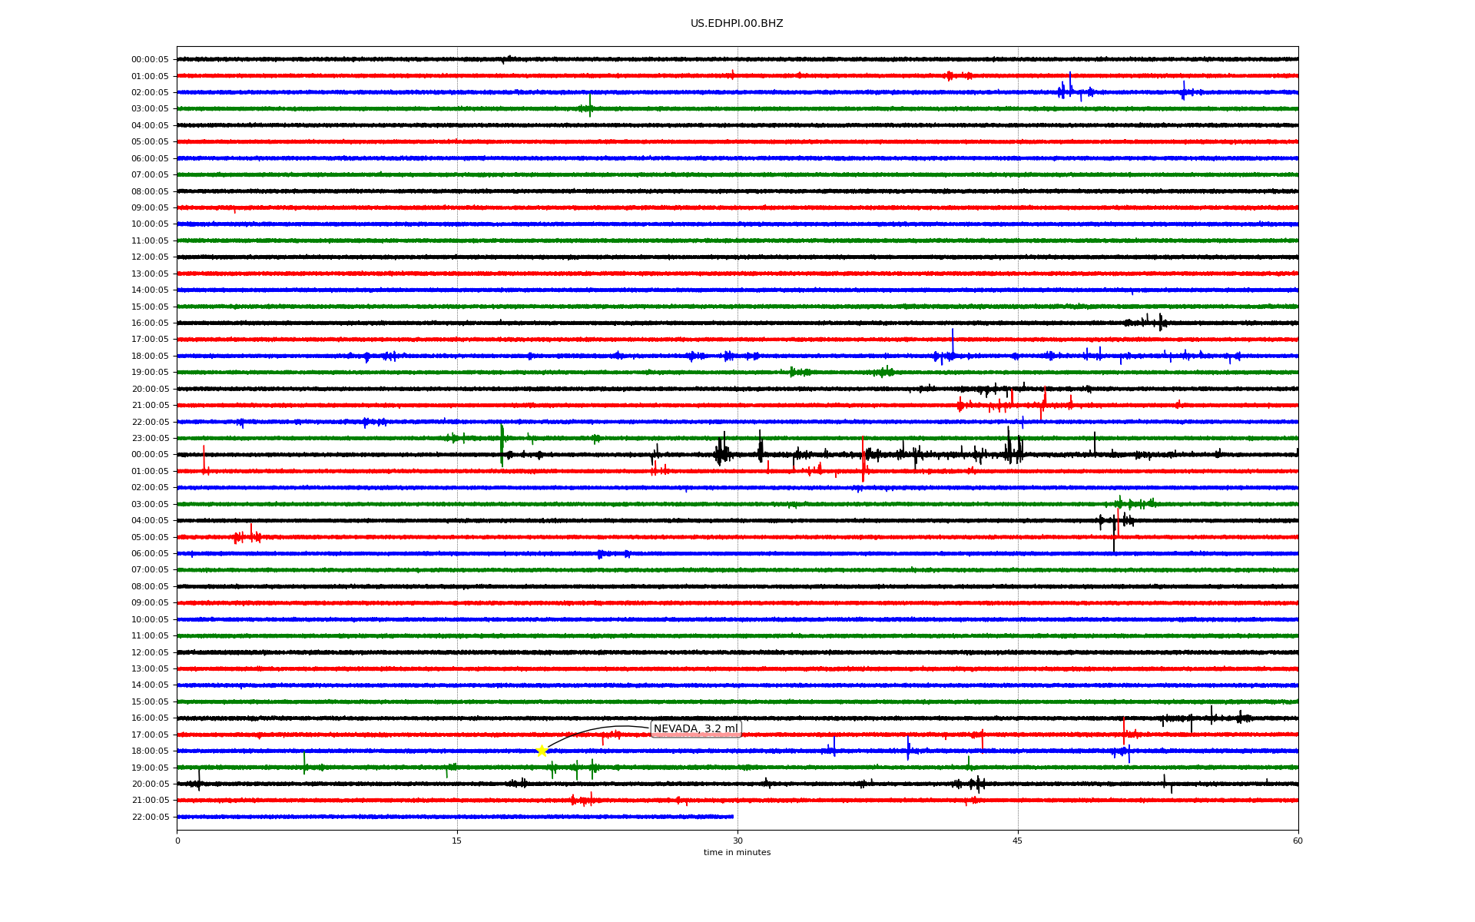Click the last 22:00:05 label beside short trace

pos(150,817)
